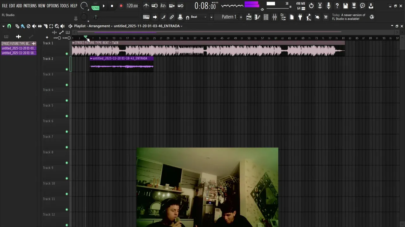
Task: Toggle loop recording button
Action: tap(180, 6)
